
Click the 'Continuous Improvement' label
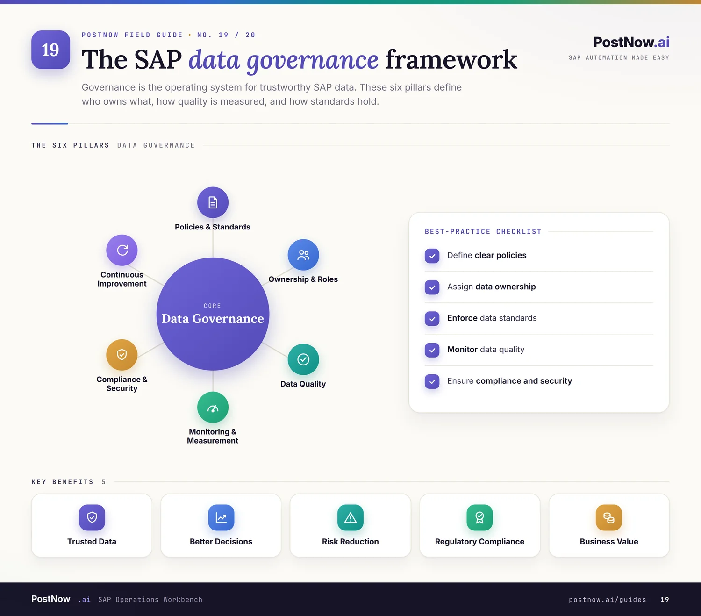tap(122, 279)
